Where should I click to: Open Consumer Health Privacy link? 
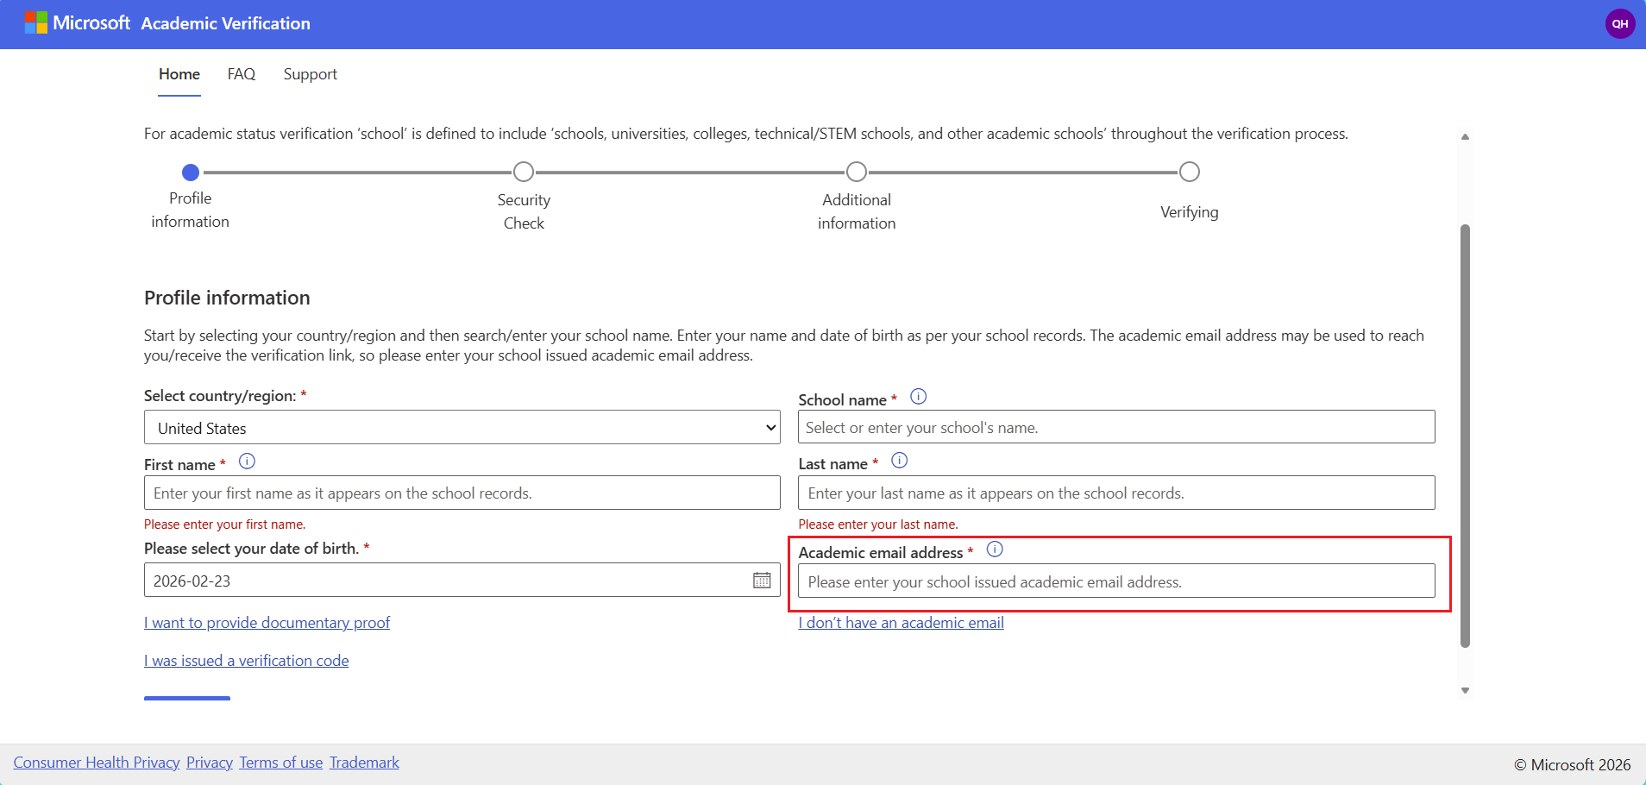(x=97, y=763)
